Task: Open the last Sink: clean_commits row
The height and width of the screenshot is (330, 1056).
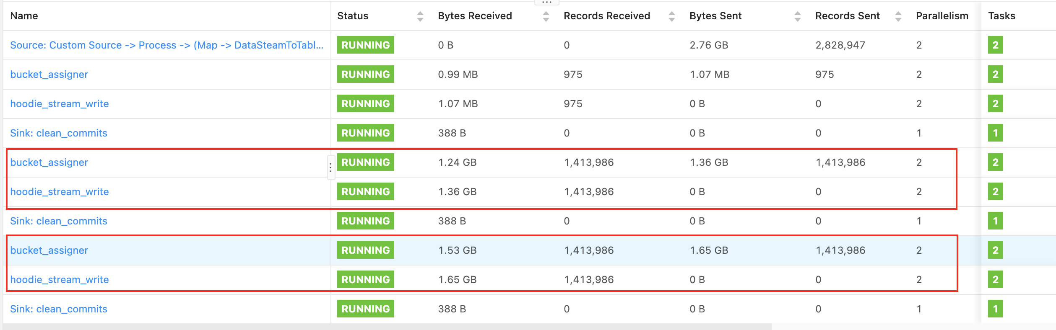Action: coord(59,309)
